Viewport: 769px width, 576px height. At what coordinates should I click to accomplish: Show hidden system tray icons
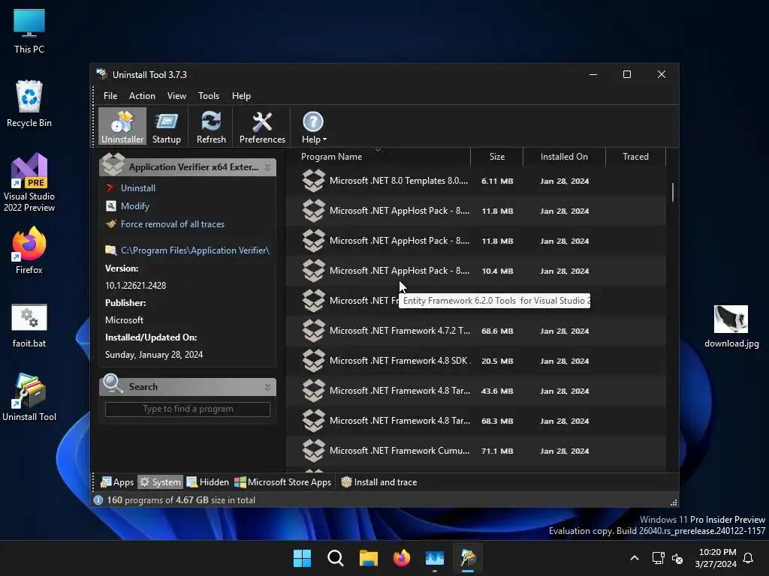click(x=634, y=558)
